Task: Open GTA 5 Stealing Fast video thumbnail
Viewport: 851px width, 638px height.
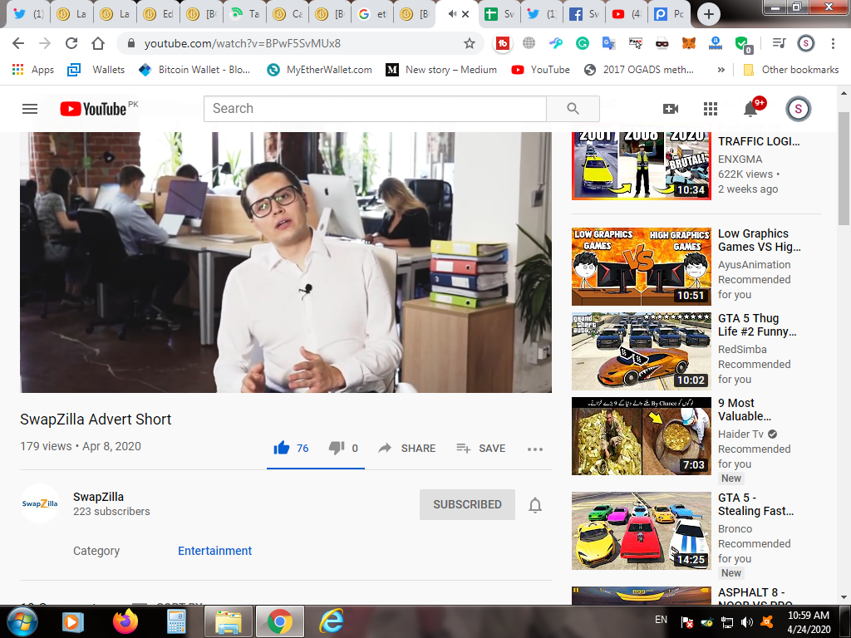Action: point(642,531)
